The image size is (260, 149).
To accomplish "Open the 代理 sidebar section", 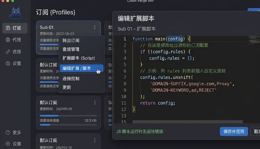I will point(15,40).
